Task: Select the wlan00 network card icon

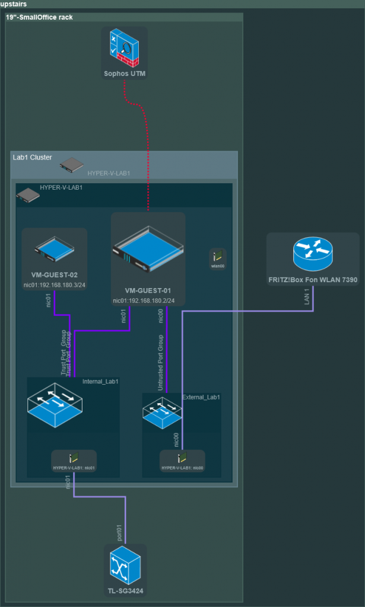Action: click(218, 256)
